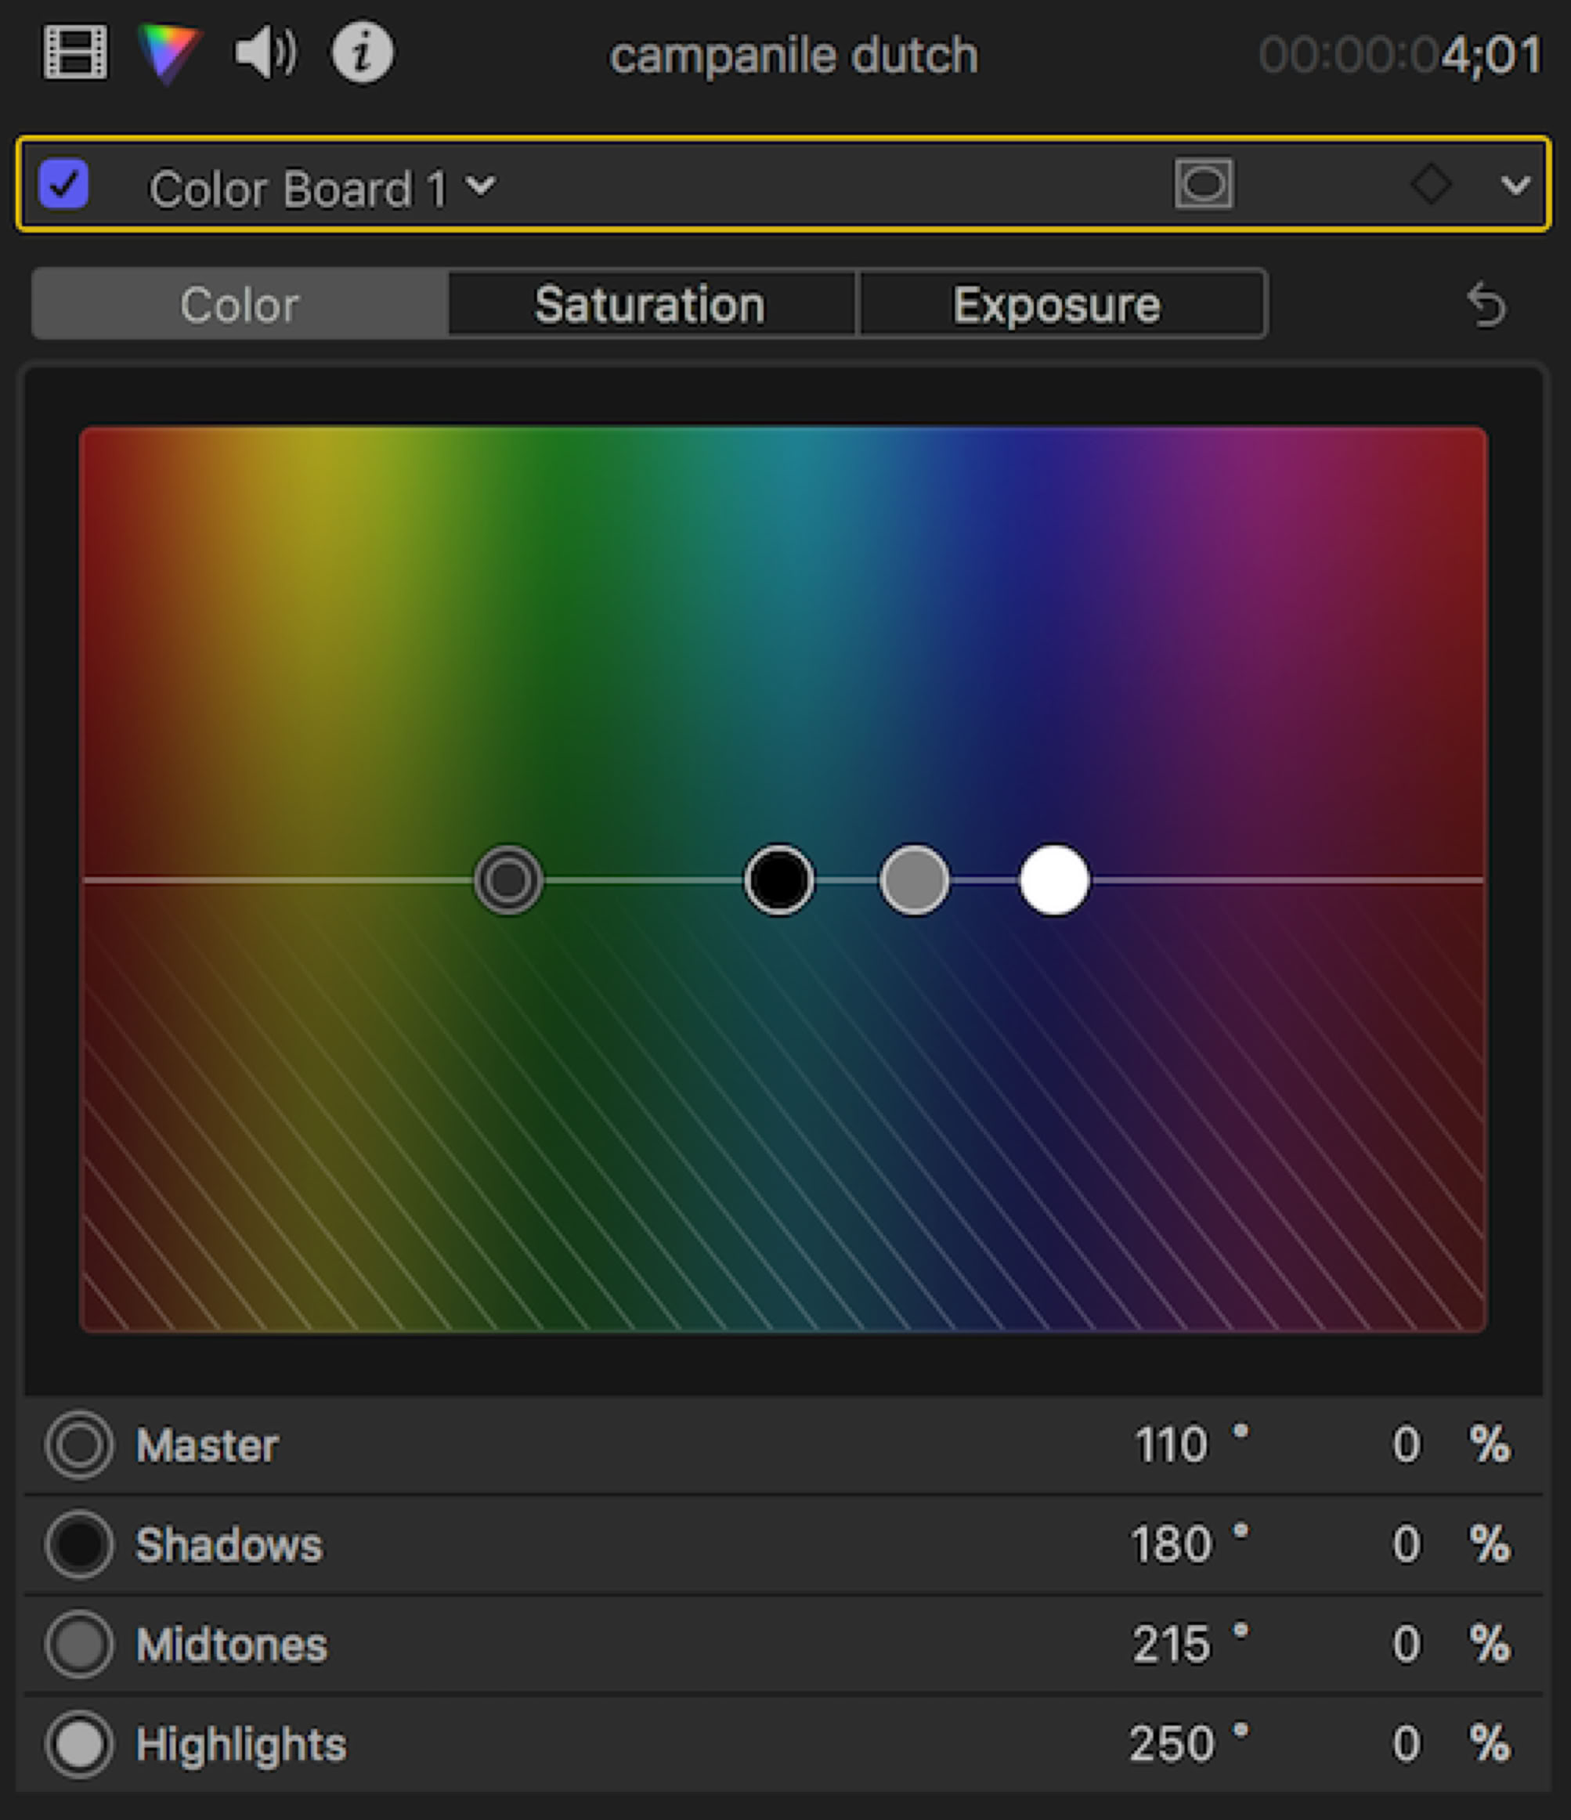
Task: Select the Master row circle icon
Action: (x=79, y=1446)
